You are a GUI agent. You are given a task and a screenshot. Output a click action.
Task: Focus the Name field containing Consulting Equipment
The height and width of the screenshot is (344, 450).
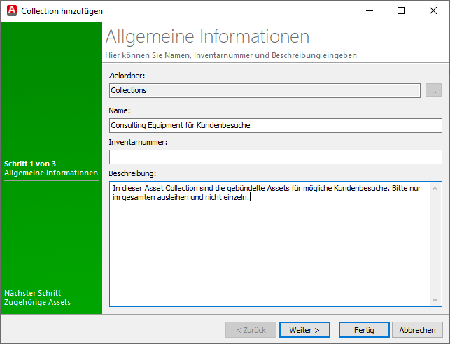pos(276,125)
